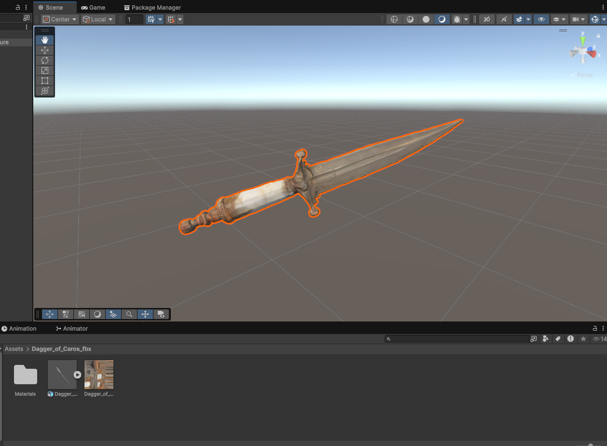Open search in Project window icon

pos(534,339)
